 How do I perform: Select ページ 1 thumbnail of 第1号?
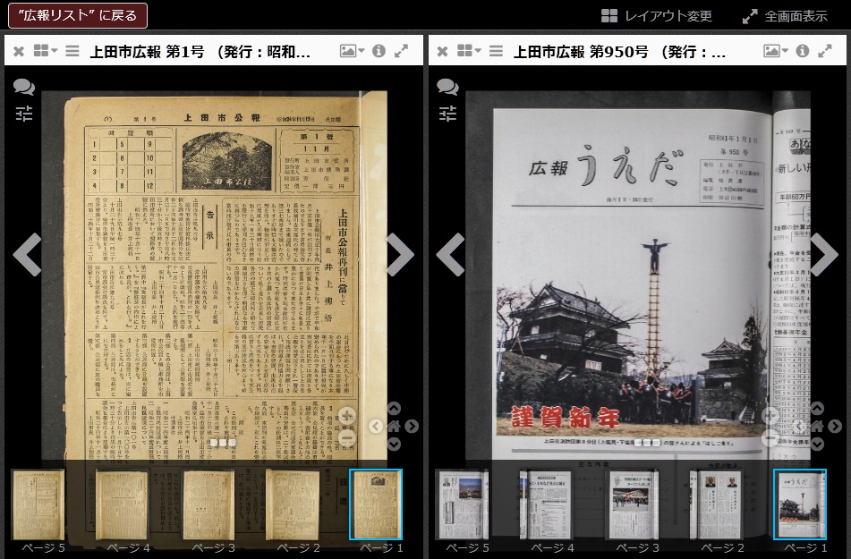pyautogui.click(x=376, y=504)
